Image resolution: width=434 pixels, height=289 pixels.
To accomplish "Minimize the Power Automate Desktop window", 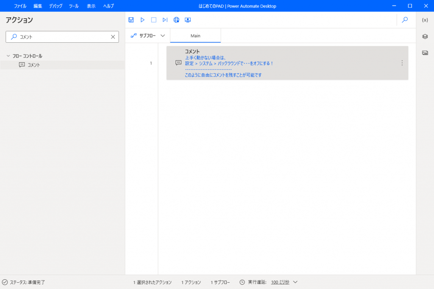I will tap(394, 6).
